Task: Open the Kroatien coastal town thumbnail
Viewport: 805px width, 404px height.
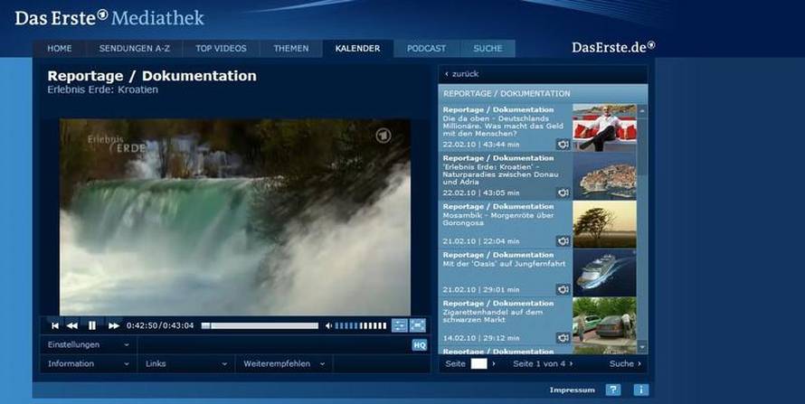Action: click(x=604, y=176)
